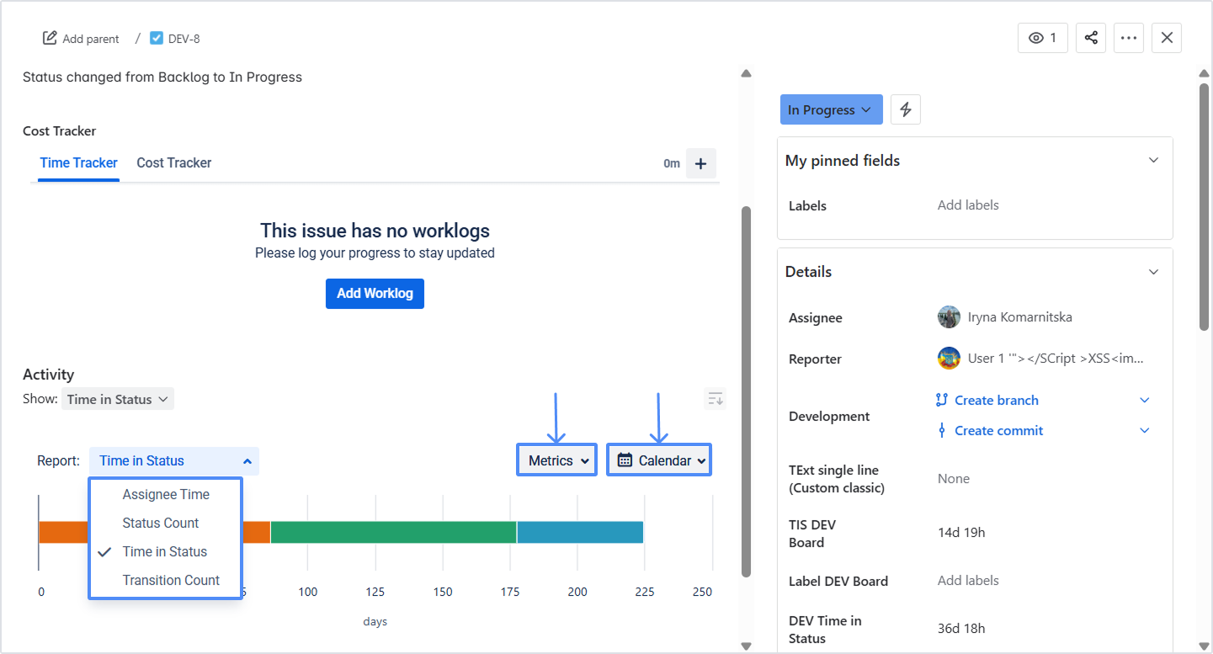Choose Assignee Time report option
1213x654 pixels.
point(166,494)
